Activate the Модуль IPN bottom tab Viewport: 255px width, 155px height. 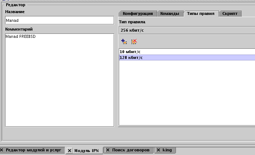[86, 150]
